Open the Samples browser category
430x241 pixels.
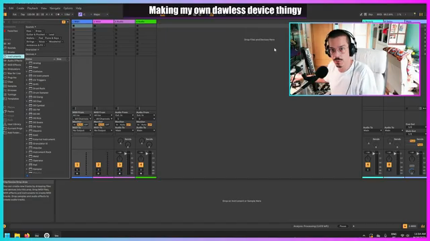click(x=12, y=86)
